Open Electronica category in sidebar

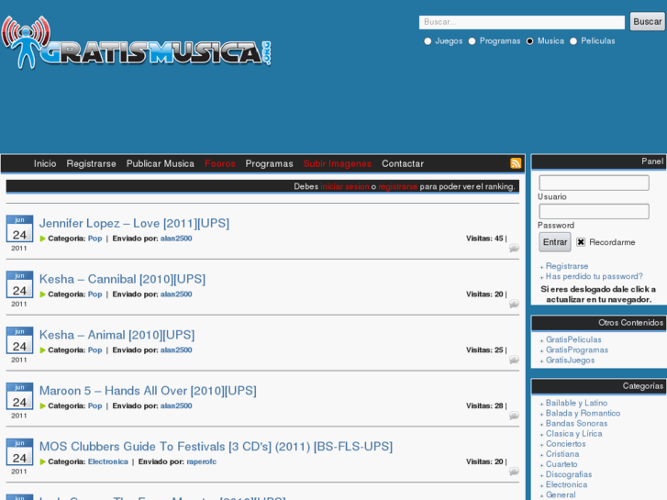pos(567,484)
